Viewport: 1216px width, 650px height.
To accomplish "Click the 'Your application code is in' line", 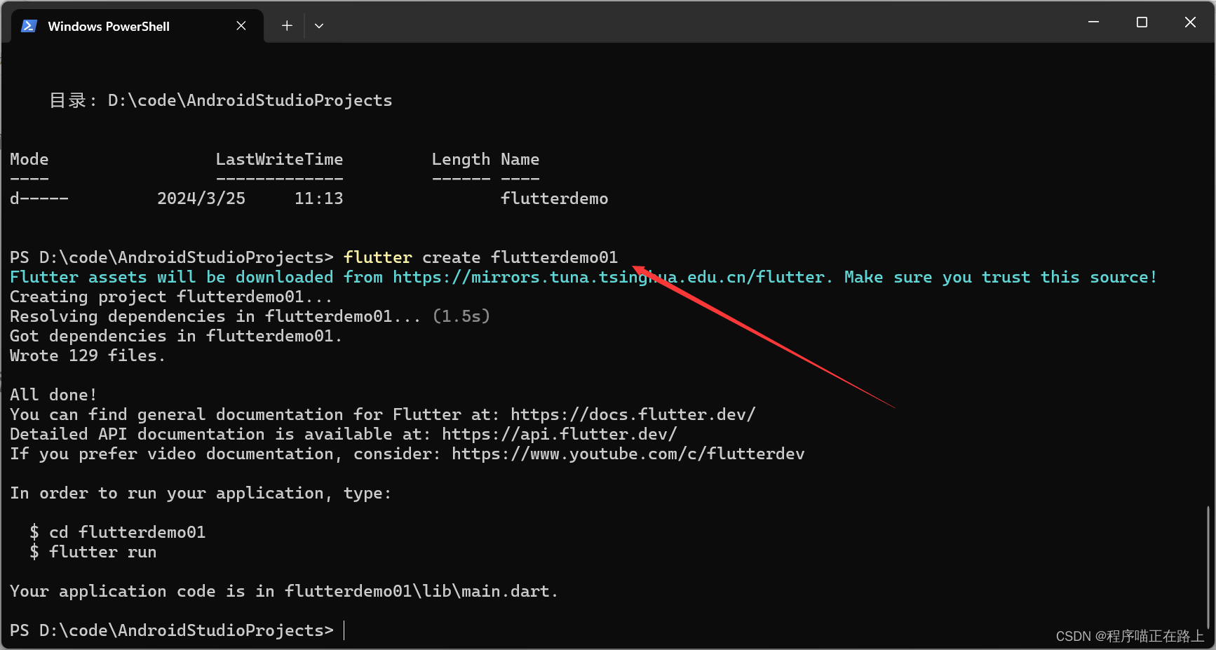I will 284,592.
